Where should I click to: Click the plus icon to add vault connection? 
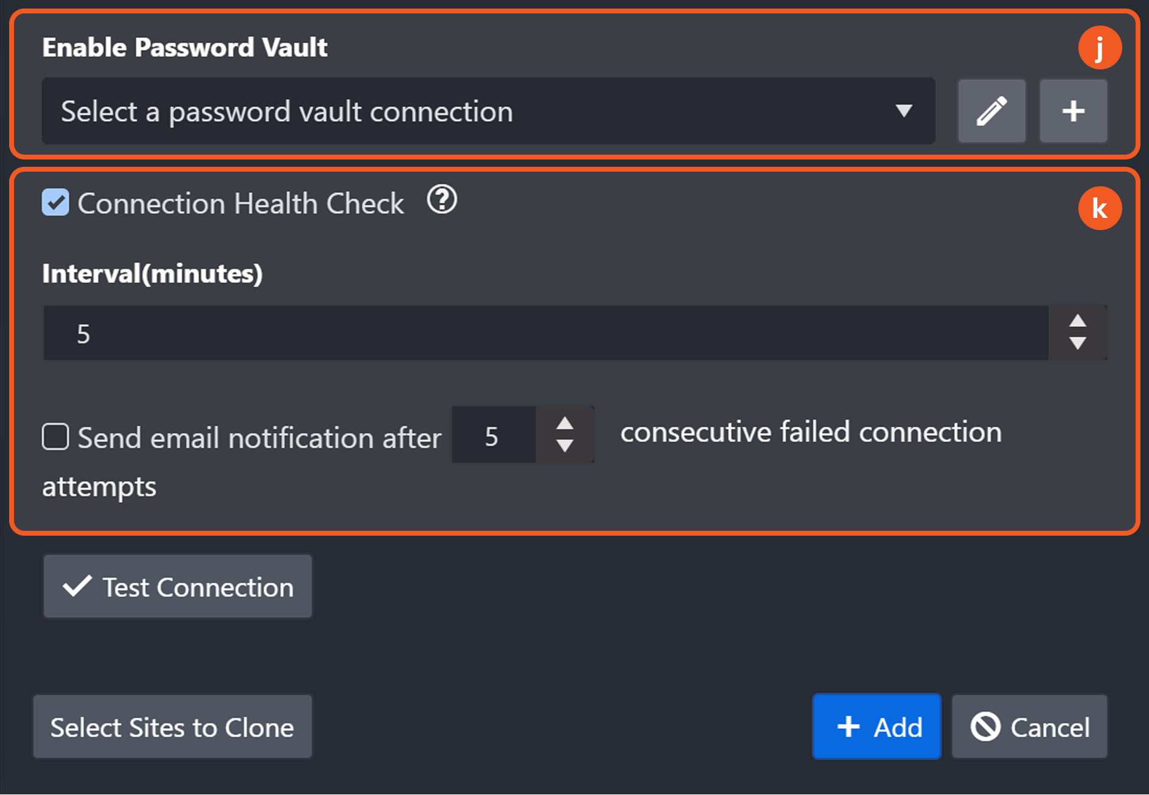tap(1073, 111)
